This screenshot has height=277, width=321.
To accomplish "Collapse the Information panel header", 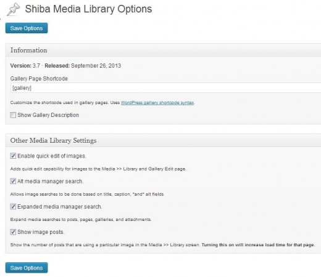I will coord(164,50).
